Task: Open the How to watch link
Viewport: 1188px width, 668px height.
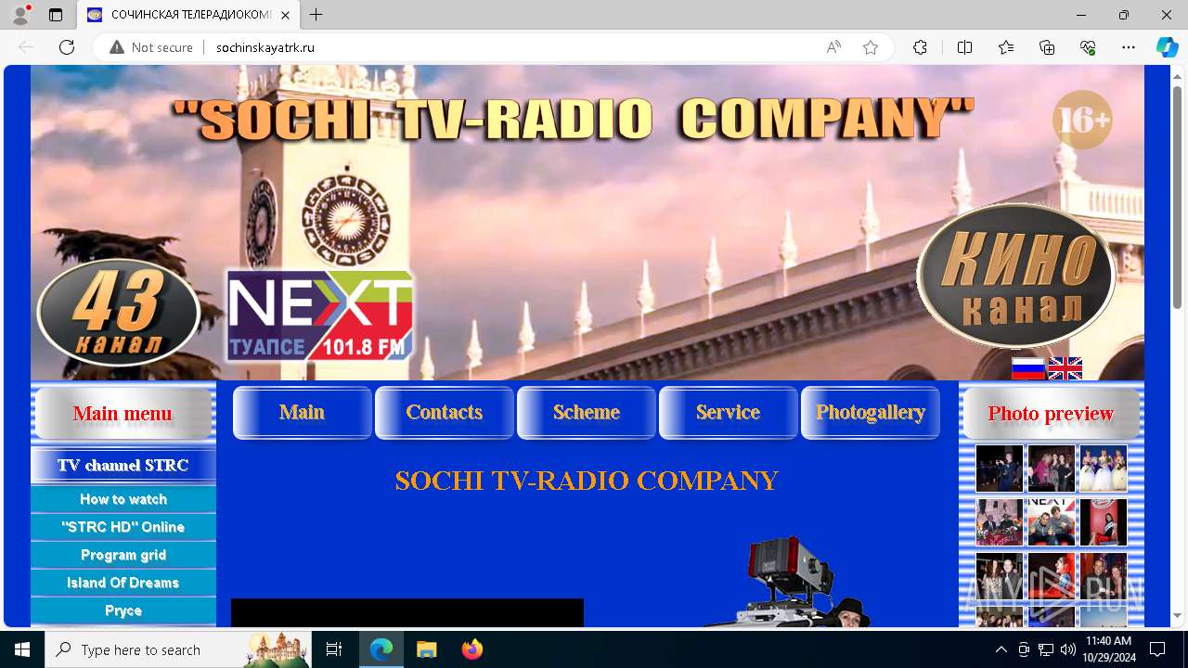Action: point(123,499)
